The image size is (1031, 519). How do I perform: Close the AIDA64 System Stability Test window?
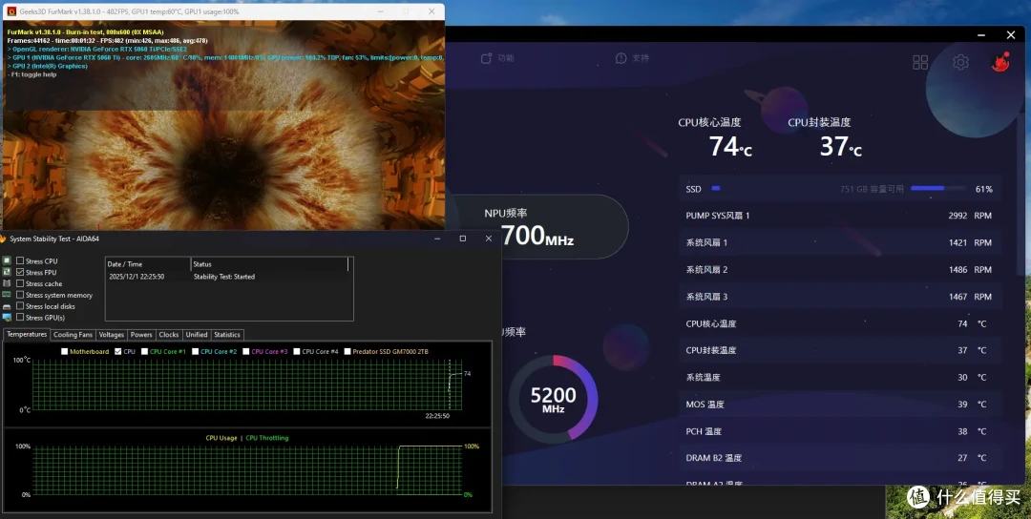coord(488,239)
